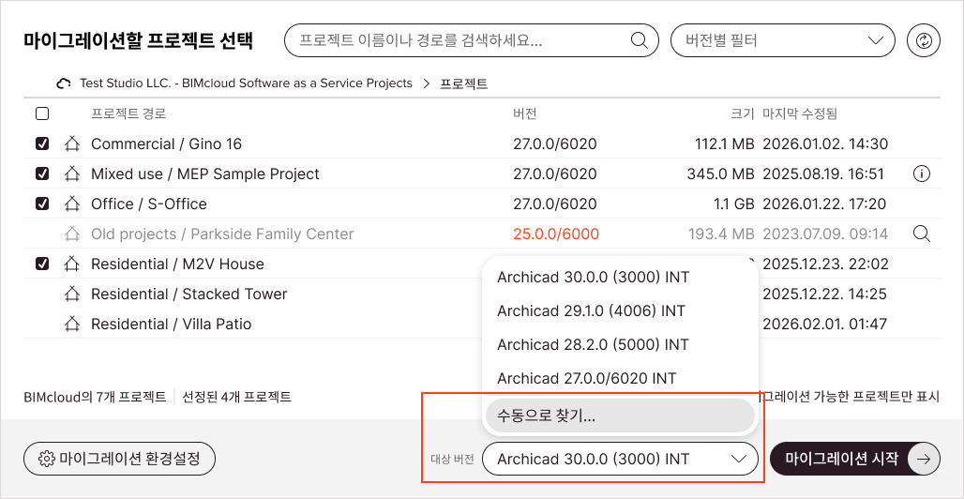Click 2025.12.22. 14:25 modified date
964x499 pixels.
tap(824, 295)
